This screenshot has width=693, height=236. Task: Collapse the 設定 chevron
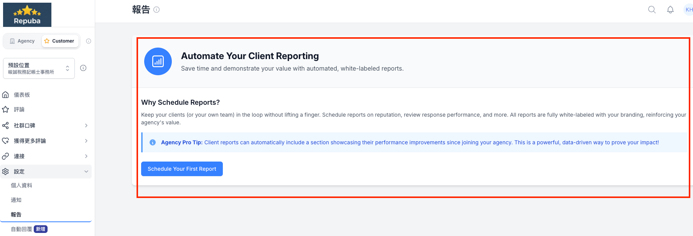coord(86,172)
